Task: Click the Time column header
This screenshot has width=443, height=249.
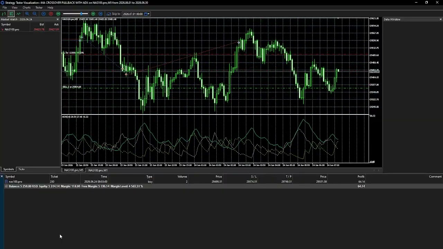Action: click(104, 177)
